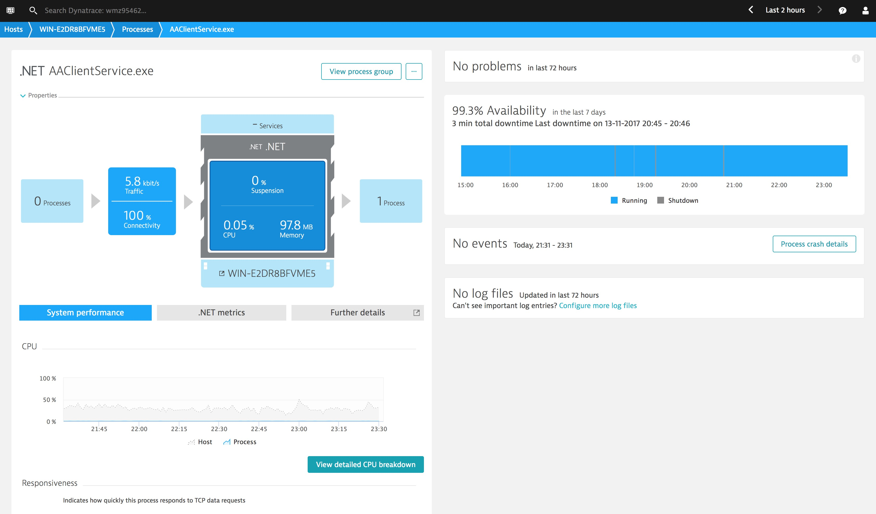Toggle the Process series in CPU chart legend
The height and width of the screenshot is (514, 876).
[240, 442]
